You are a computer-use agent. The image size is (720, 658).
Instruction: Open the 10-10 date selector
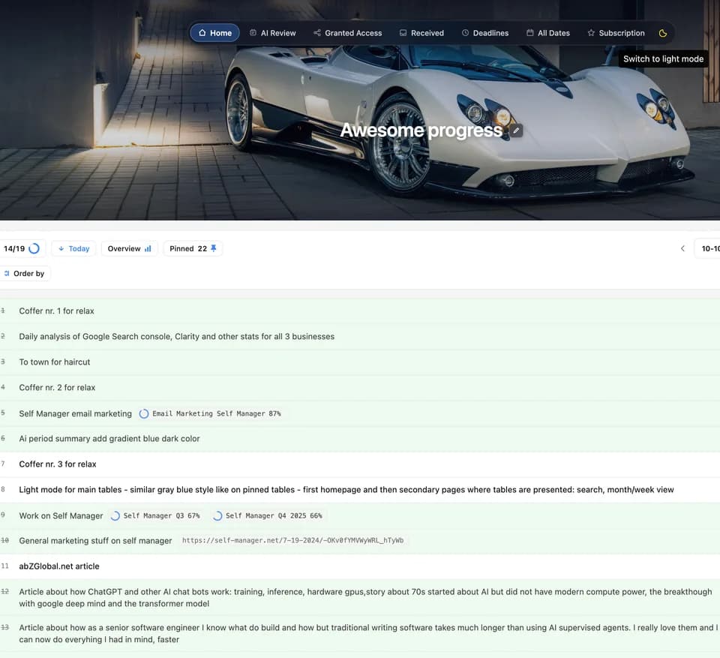pyautogui.click(x=707, y=248)
